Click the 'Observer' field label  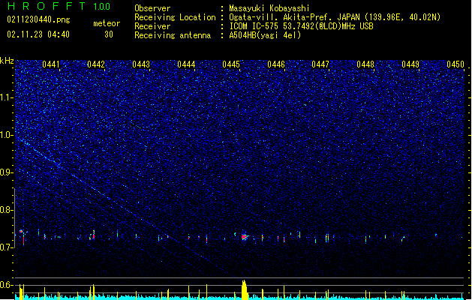click(x=152, y=8)
